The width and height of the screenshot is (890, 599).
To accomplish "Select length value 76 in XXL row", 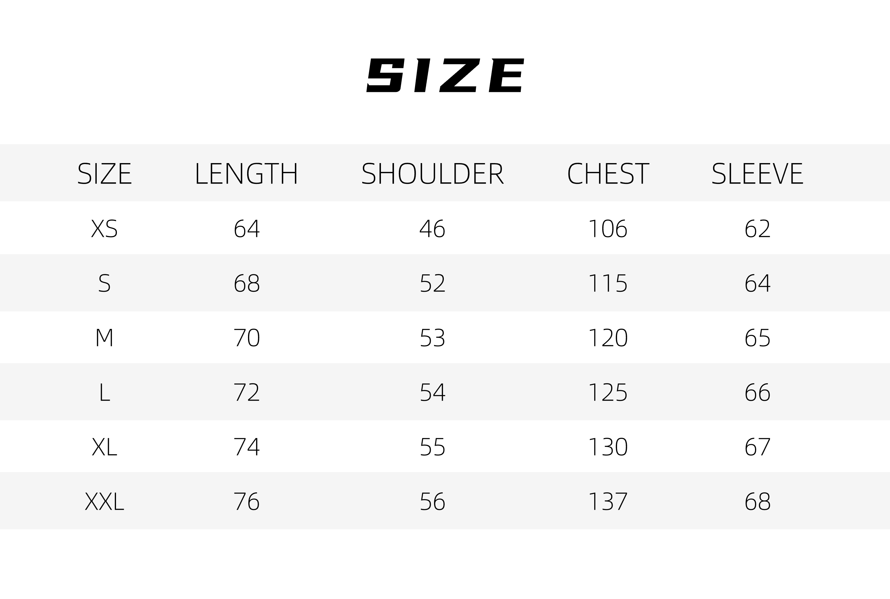I will 247,501.
